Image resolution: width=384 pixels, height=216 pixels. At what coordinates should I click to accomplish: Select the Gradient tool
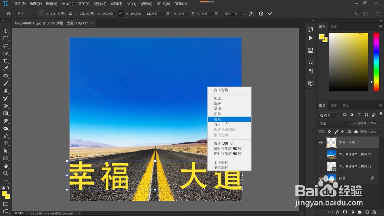tap(6, 114)
